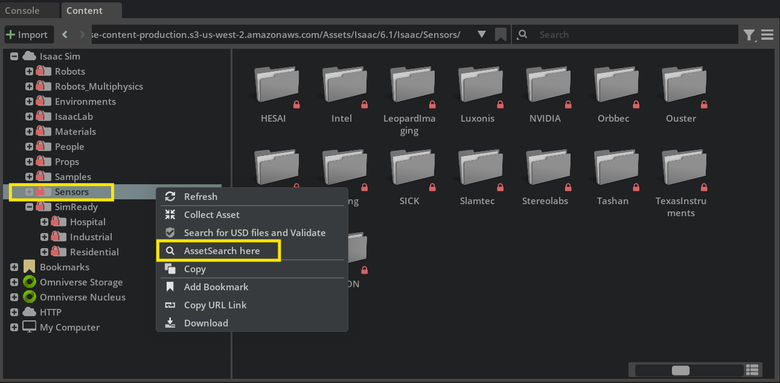The image size is (780, 383).
Task: Open the Tashan folder thumbnail
Action: 616,169
